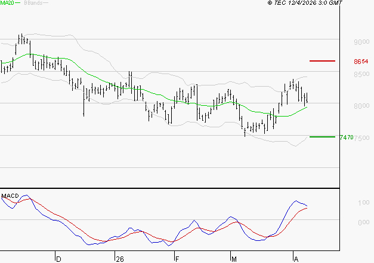Click the BBands legend label

pos(33,3)
